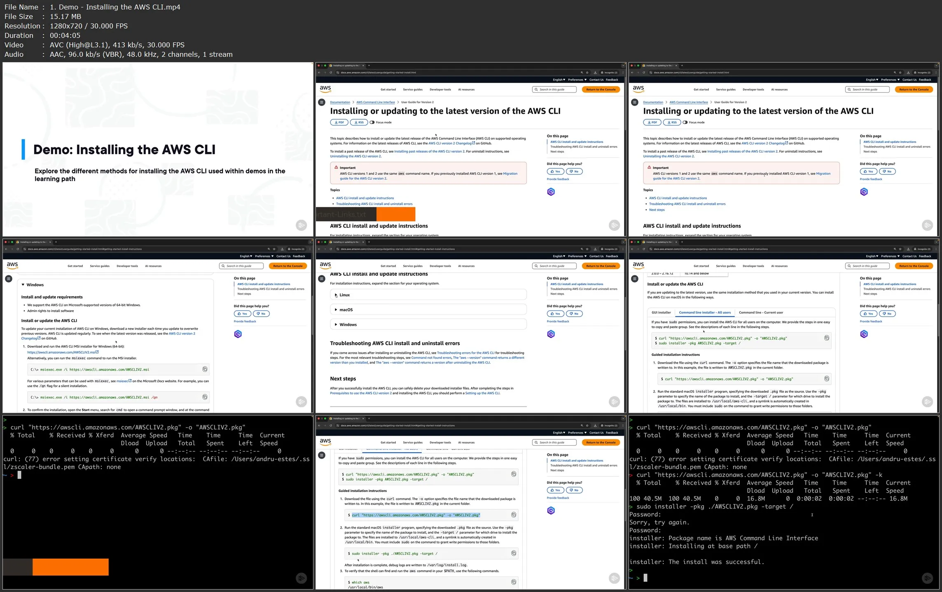Copy single curl command under step 1, installer-tabs thumbnail
This screenshot has height=592, width=942.
[826, 378]
